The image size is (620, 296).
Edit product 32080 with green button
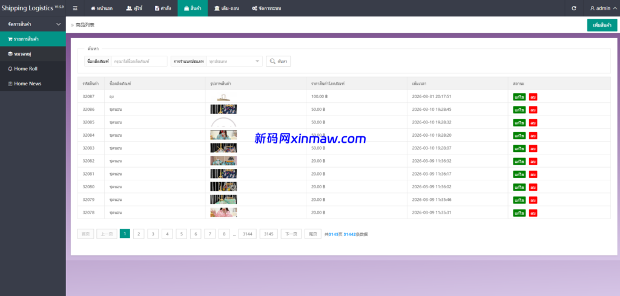click(x=519, y=187)
